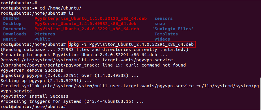Image resolution: width=261 pixels, height=110 pixels.
Task: Click the sensors directory name
Action: coord(164,18)
